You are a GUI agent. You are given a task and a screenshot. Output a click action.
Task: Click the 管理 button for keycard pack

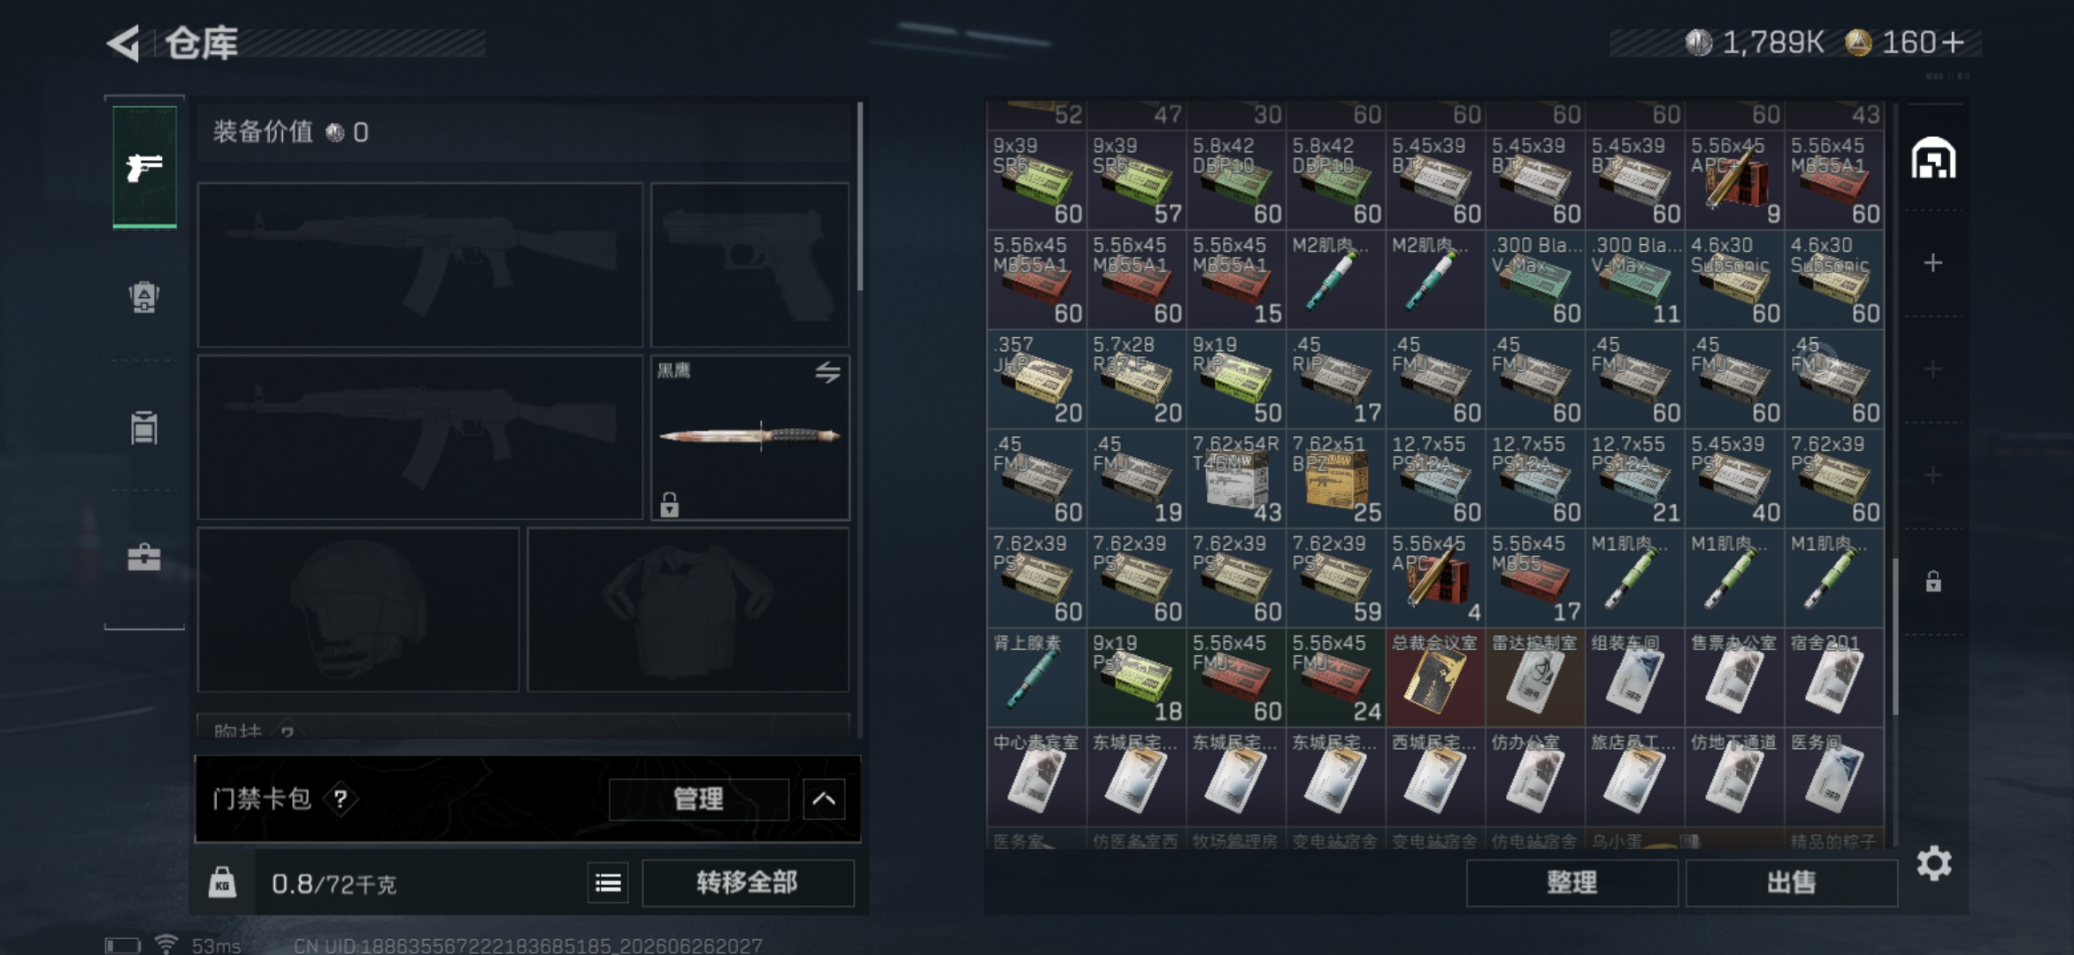(699, 799)
